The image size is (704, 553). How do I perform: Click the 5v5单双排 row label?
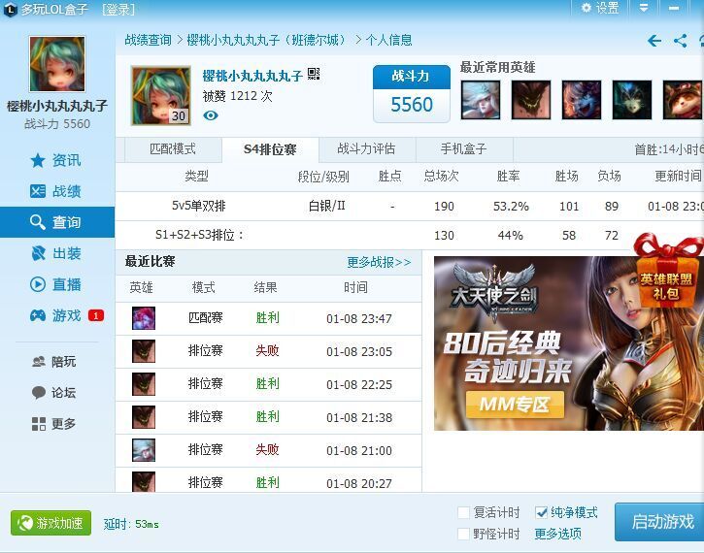198,206
